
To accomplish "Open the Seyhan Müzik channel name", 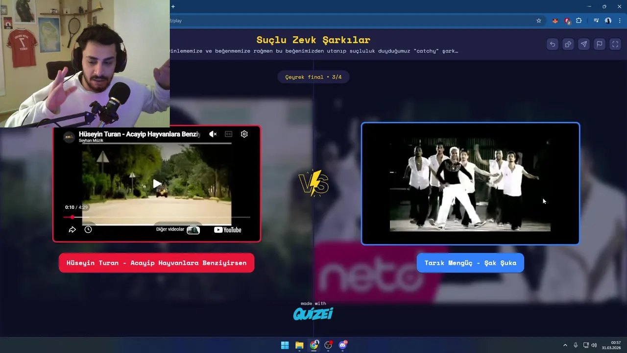I will tap(91, 141).
